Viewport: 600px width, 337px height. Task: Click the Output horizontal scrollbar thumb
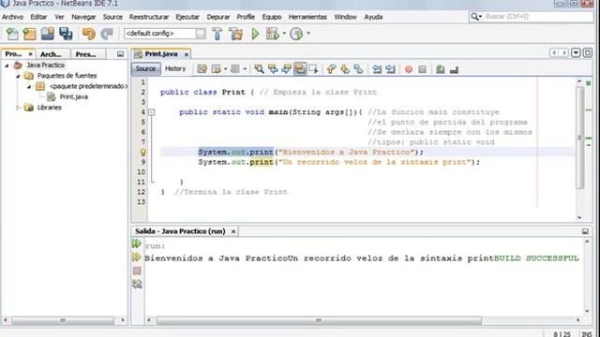(319, 320)
